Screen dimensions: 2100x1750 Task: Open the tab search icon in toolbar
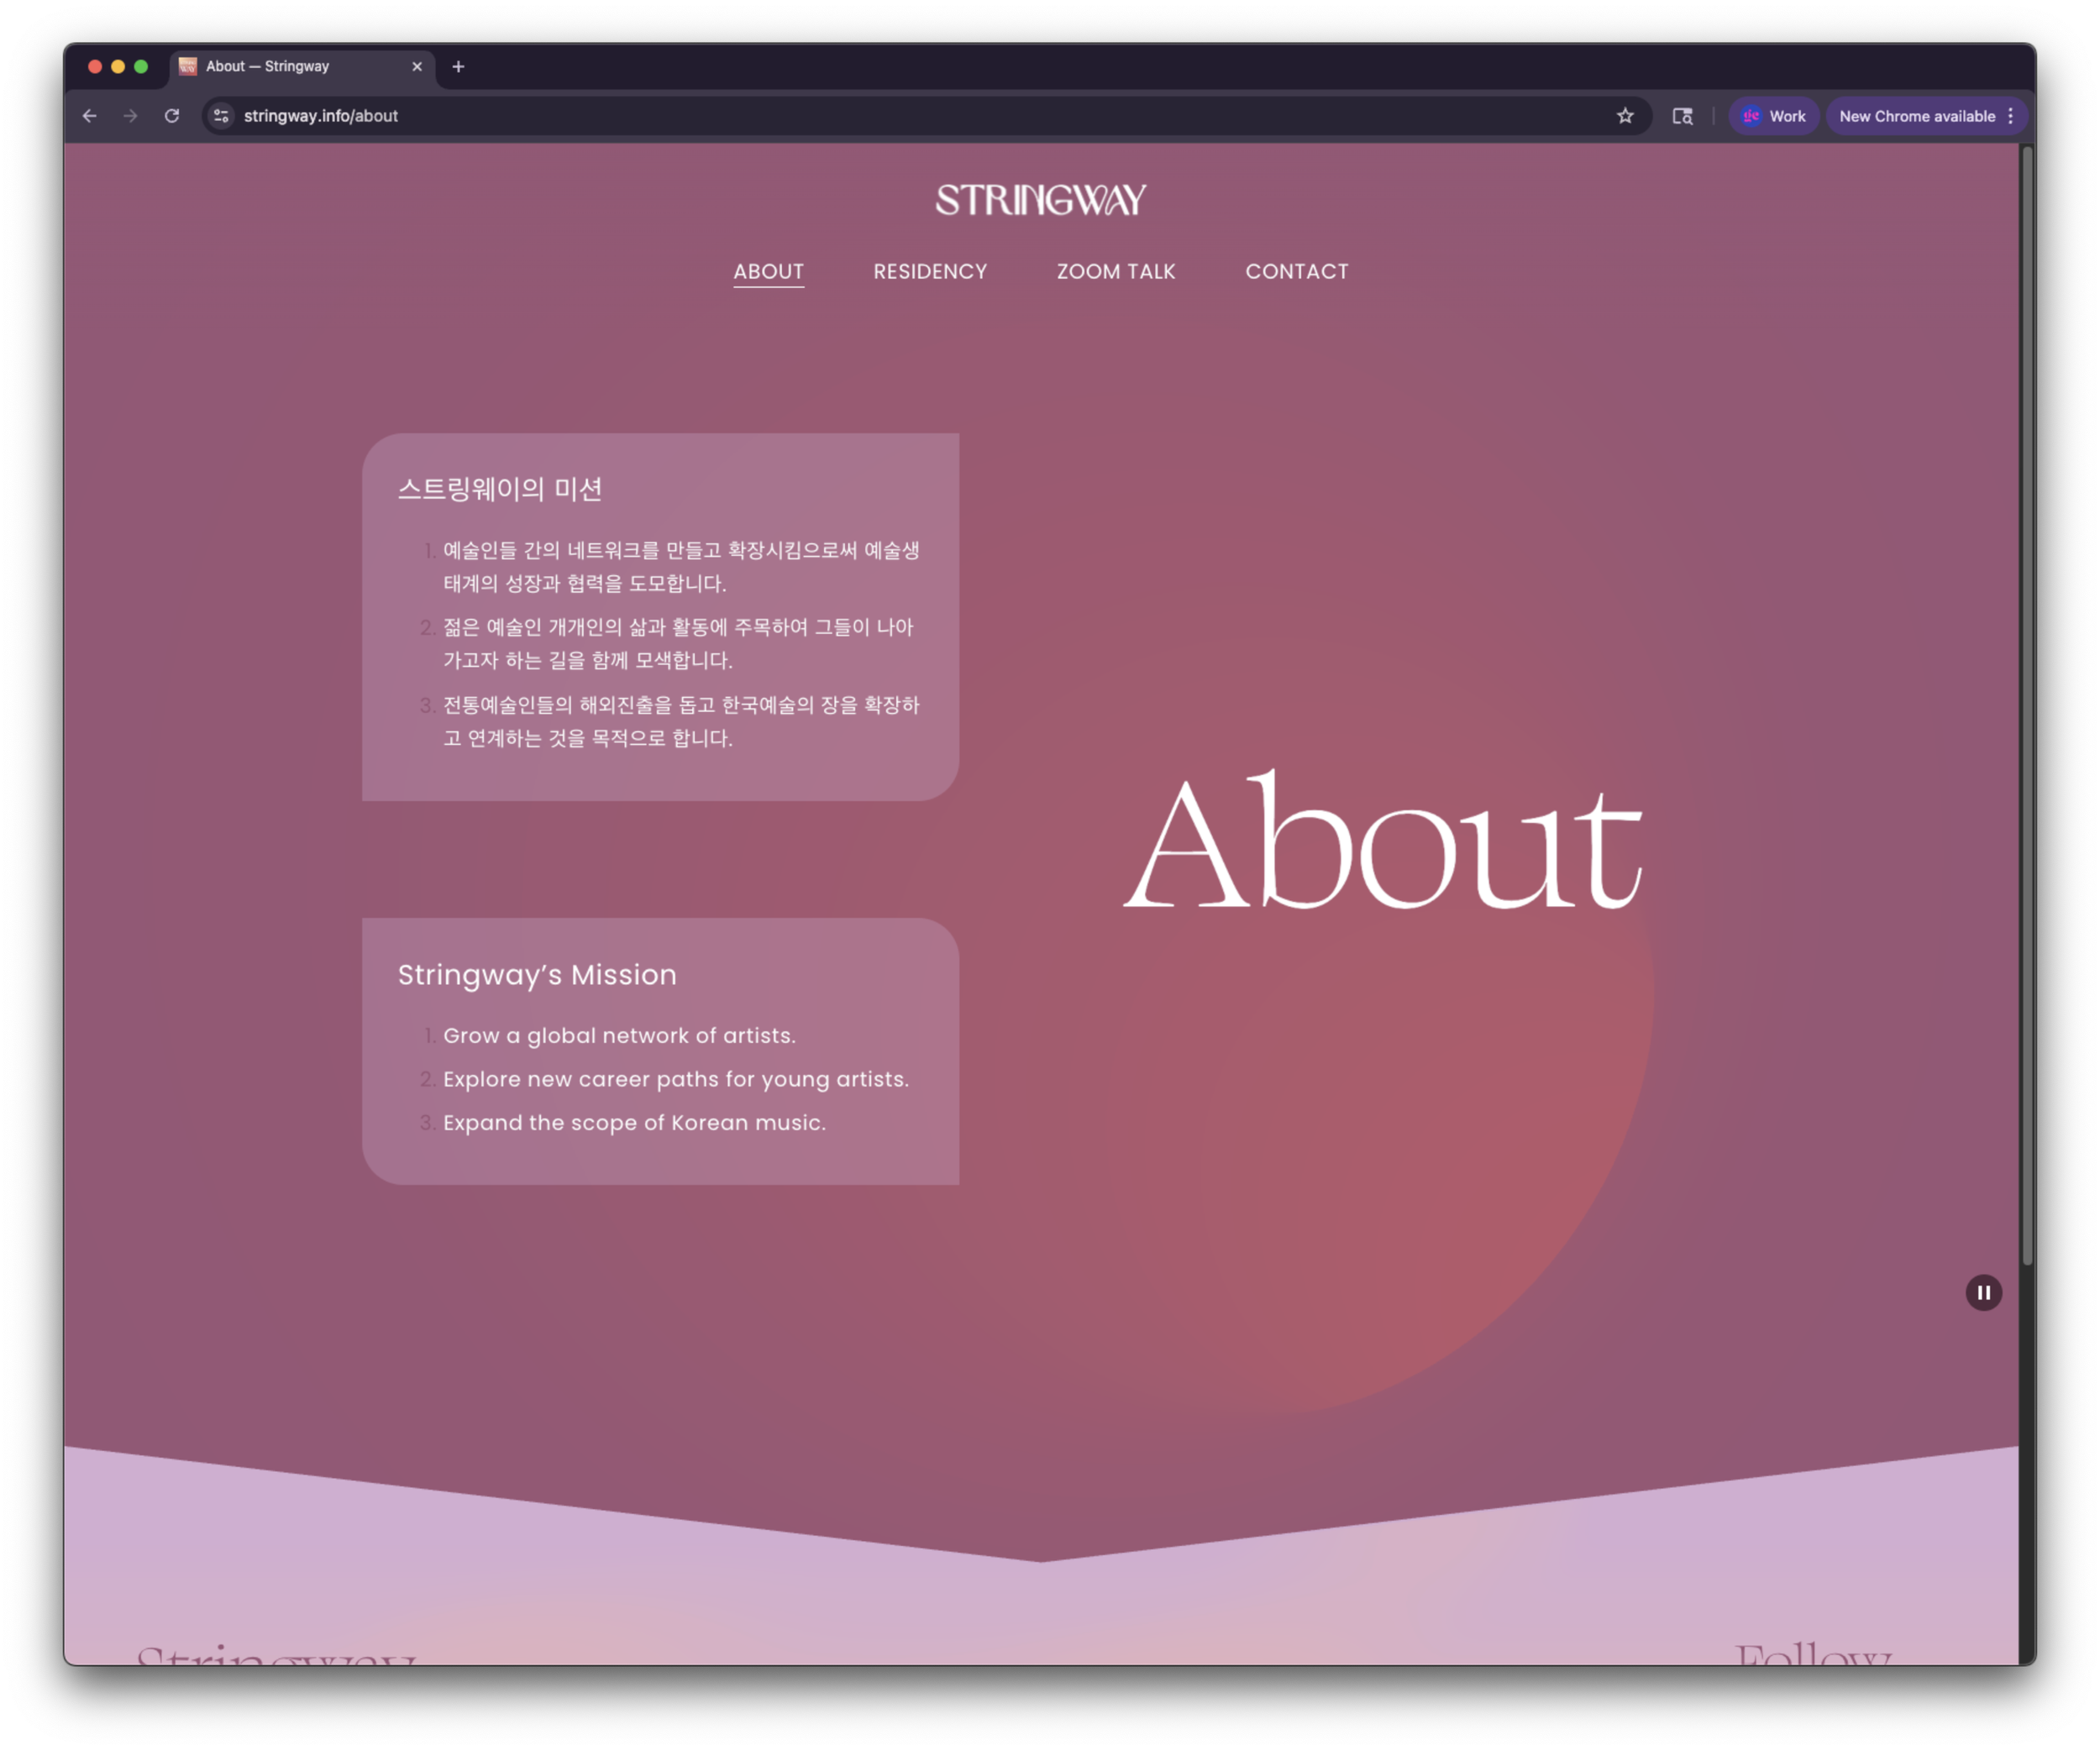click(x=1683, y=116)
